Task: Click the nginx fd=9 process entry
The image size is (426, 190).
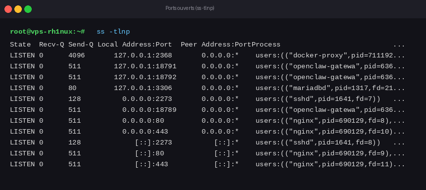Action: click(x=330, y=153)
